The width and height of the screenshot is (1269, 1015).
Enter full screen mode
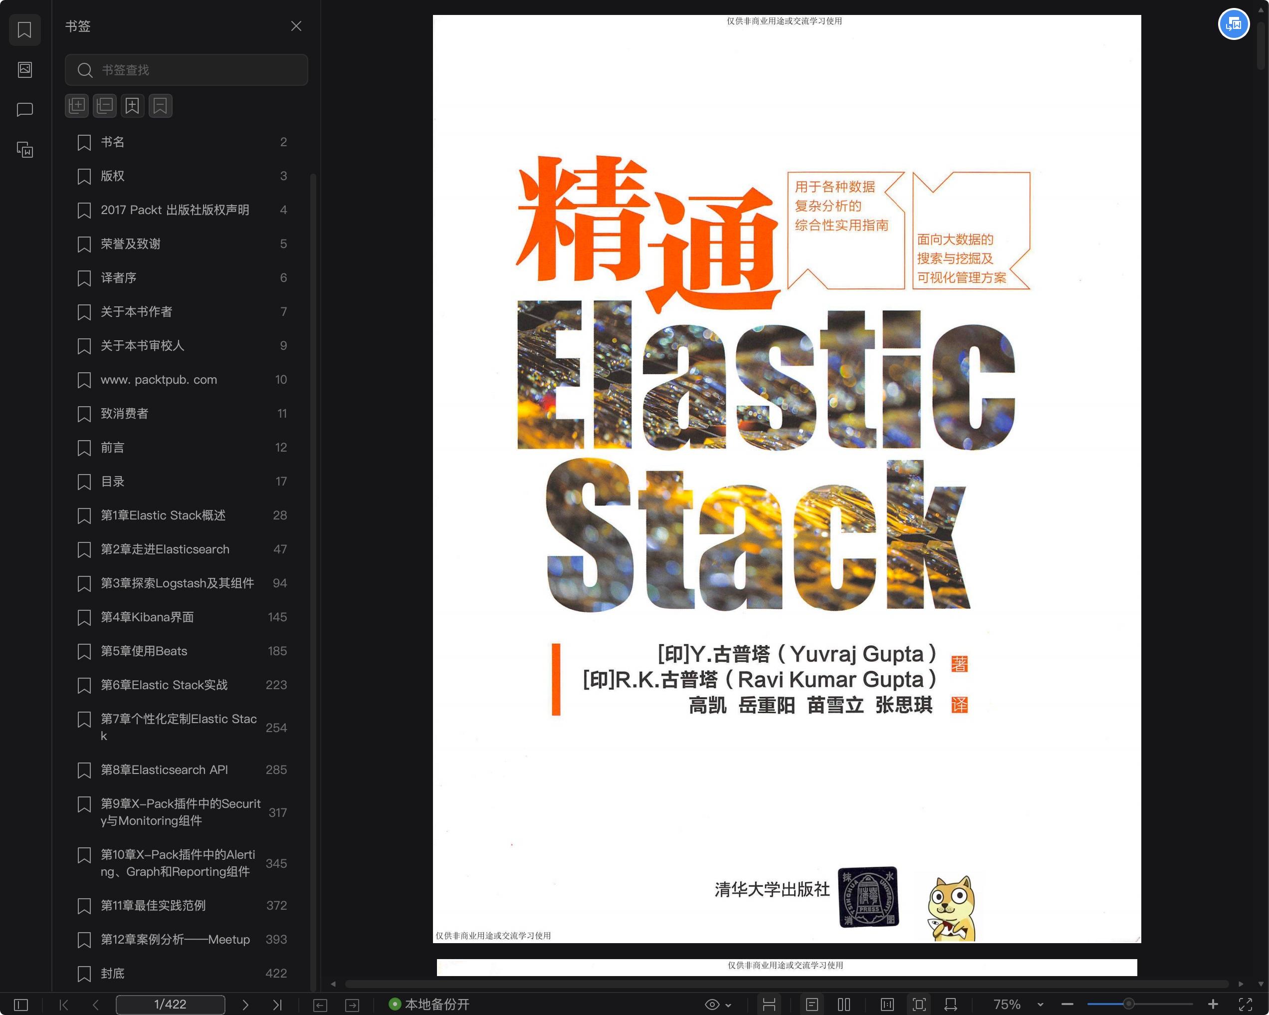click(1246, 1005)
